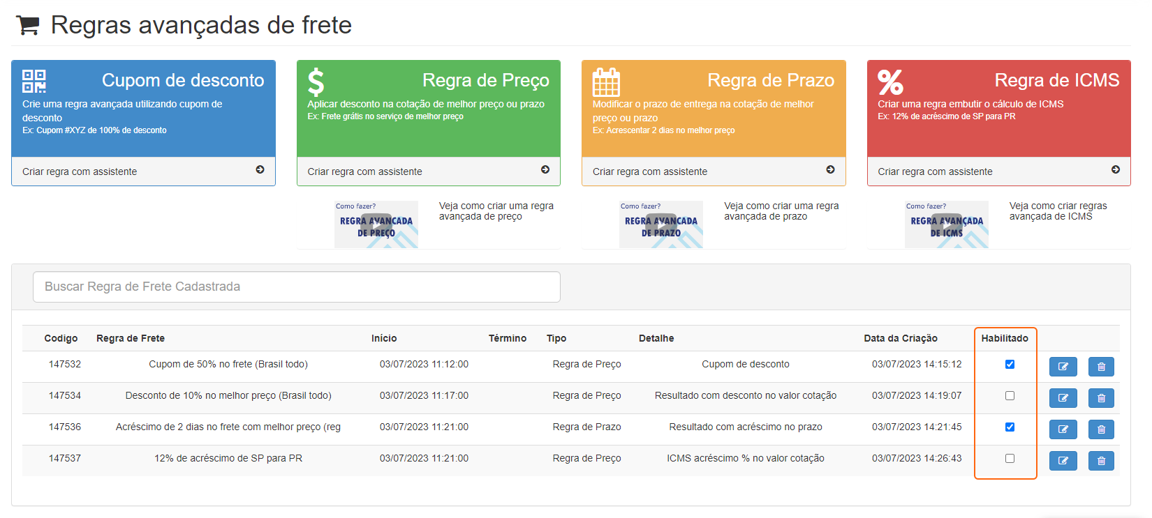Enable the Desconto de 10% rule checkbox
This screenshot has height=518, width=1152.
pos(1010,396)
